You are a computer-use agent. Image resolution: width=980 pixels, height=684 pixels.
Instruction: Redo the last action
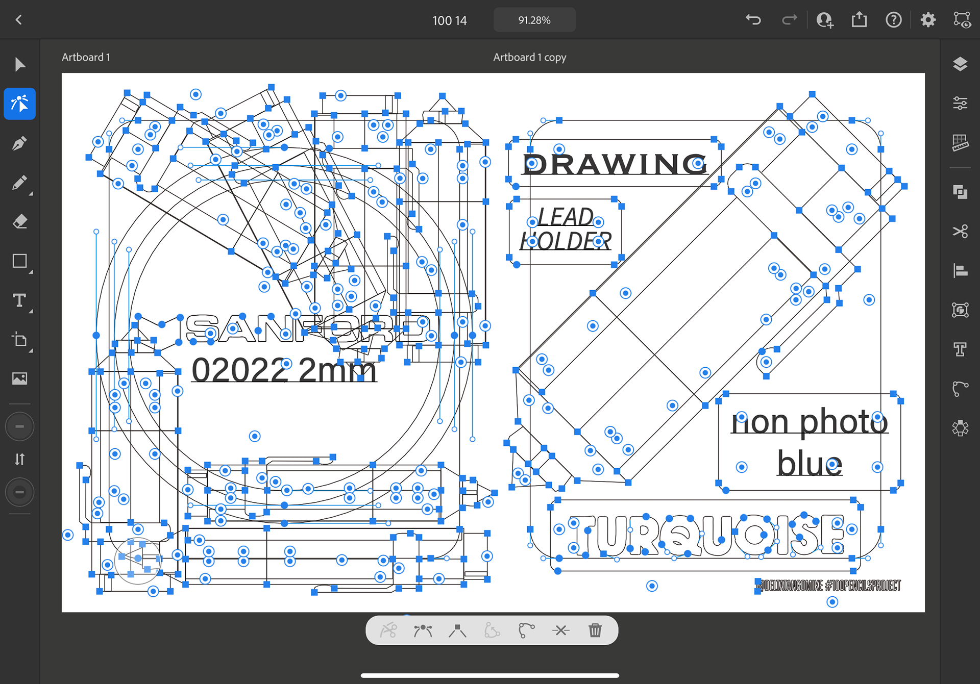[x=789, y=20]
